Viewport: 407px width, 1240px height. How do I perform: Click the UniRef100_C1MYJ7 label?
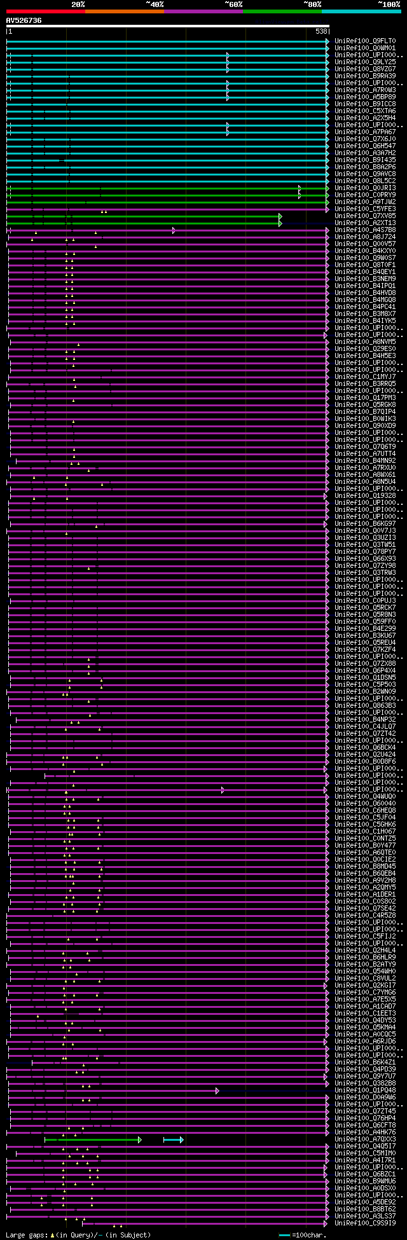(365, 376)
